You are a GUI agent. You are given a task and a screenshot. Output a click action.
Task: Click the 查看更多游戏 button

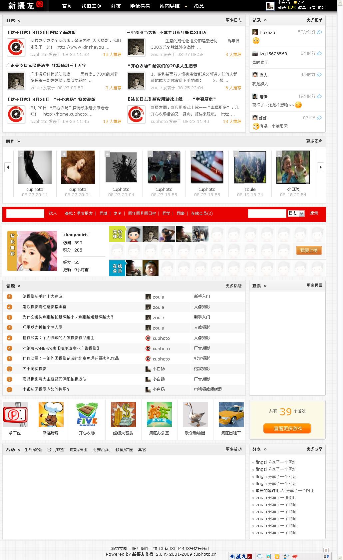[287, 428]
